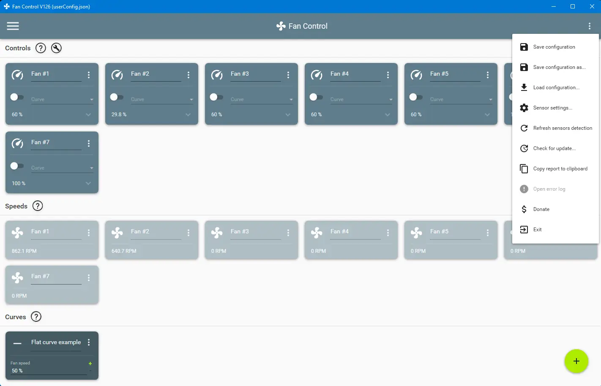Screen dimensions: 601x386
Task: Open the Curve dropdown on Fan #1
Action: click(x=63, y=99)
